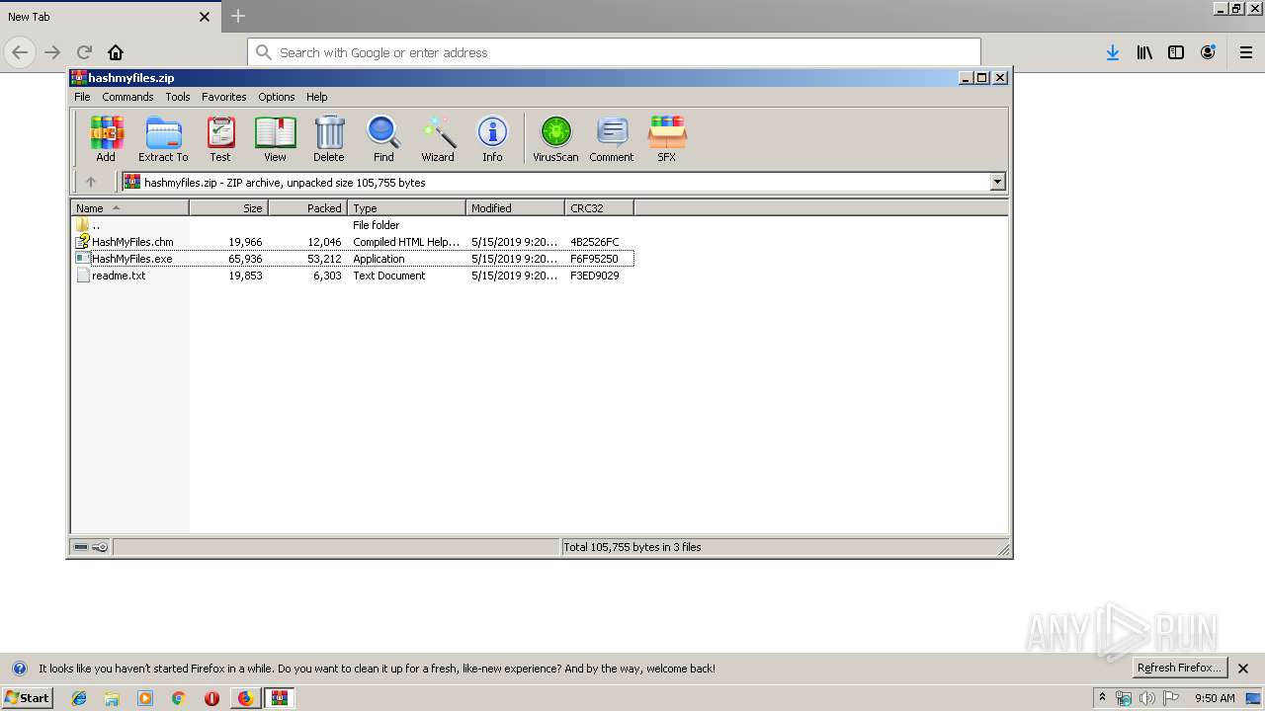Click the key password icon in status bar
The height and width of the screenshot is (711, 1265).
[100, 547]
